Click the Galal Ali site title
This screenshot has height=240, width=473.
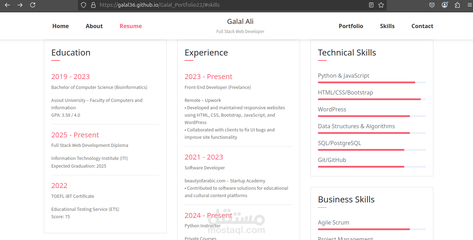pos(240,21)
